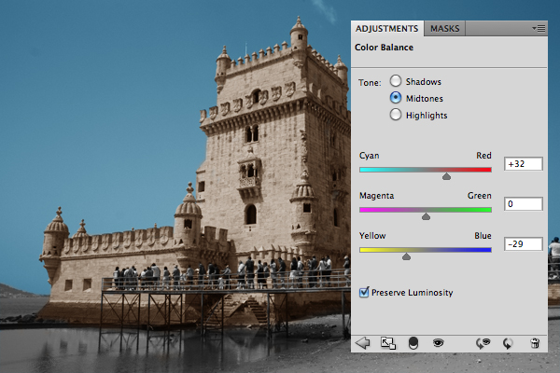Image resolution: width=560 pixels, height=373 pixels.
Task: Click the Yellow-Blue slider handle
Action: click(x=406, y=256)
